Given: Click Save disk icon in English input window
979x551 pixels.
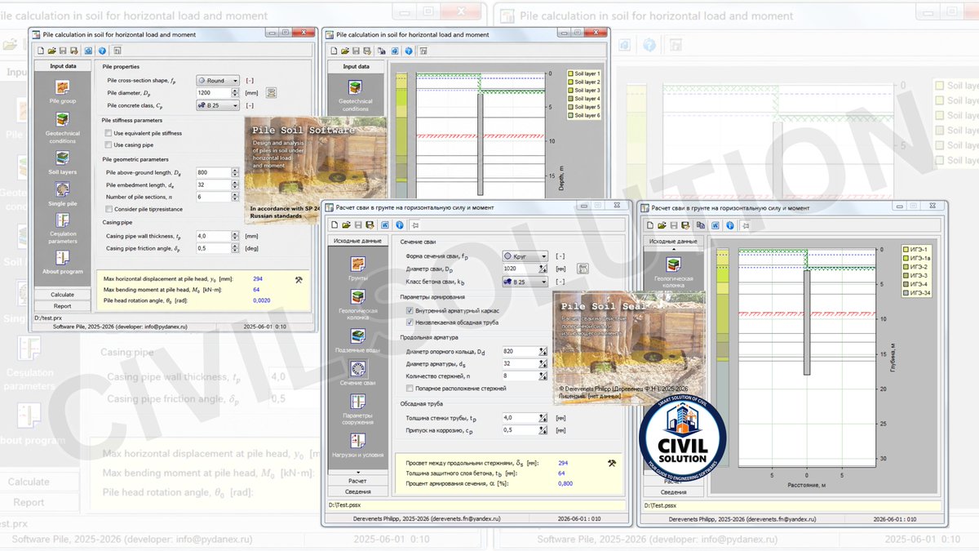Looking at the screenshot, I should point(63,50).
